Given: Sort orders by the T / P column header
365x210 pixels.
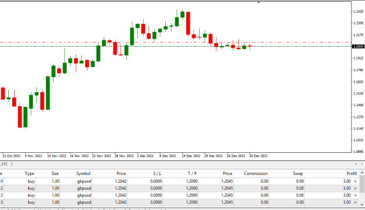Looking at the screenshot, I should [x=192, y=173].
